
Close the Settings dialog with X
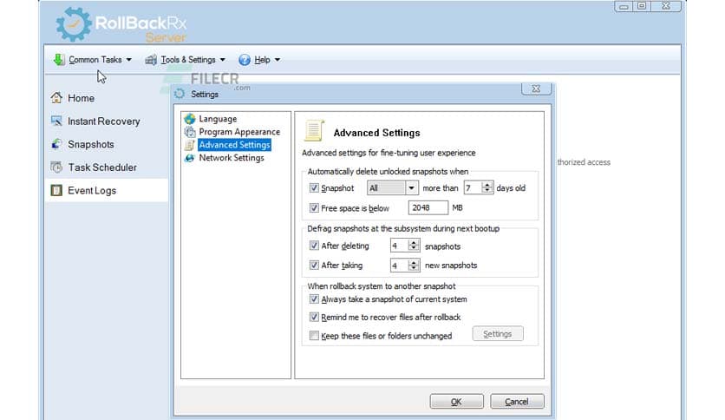pos(536,89)
